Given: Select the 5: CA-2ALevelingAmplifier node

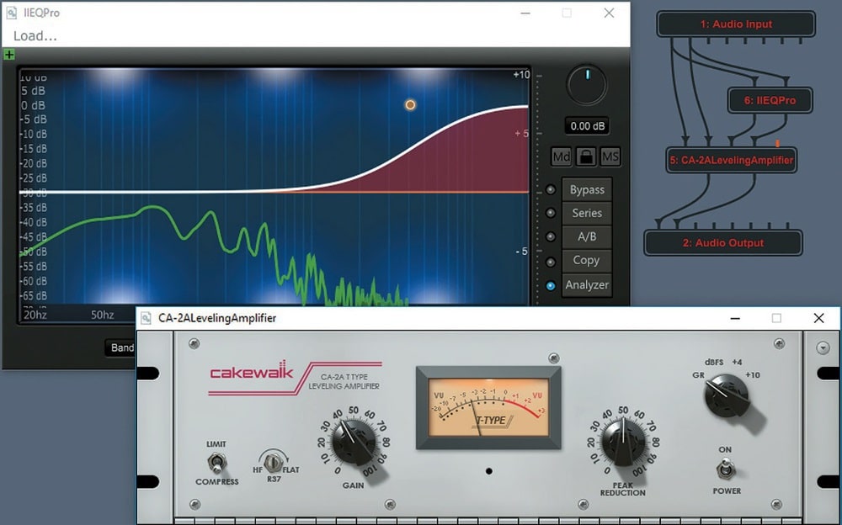Looking at the screenshot, I should tap(732, 160).
